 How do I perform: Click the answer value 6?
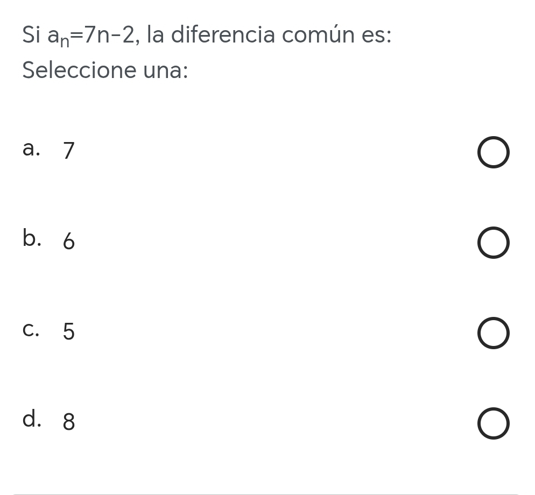tap(68, 242)
